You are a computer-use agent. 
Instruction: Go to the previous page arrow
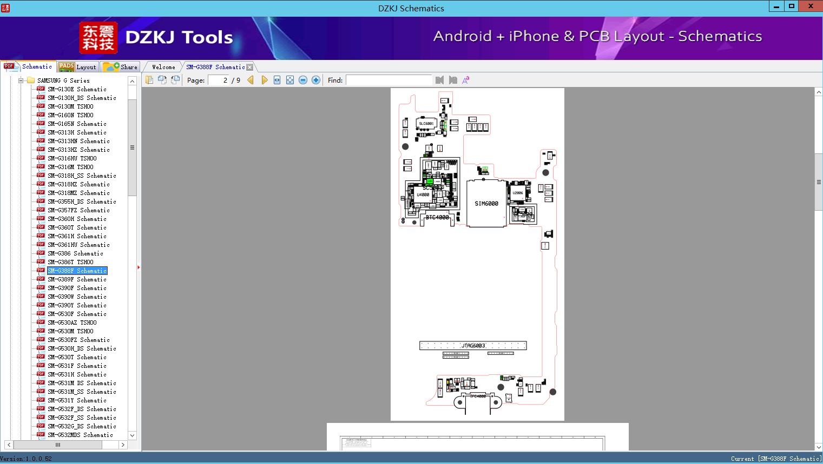[251, 80]
